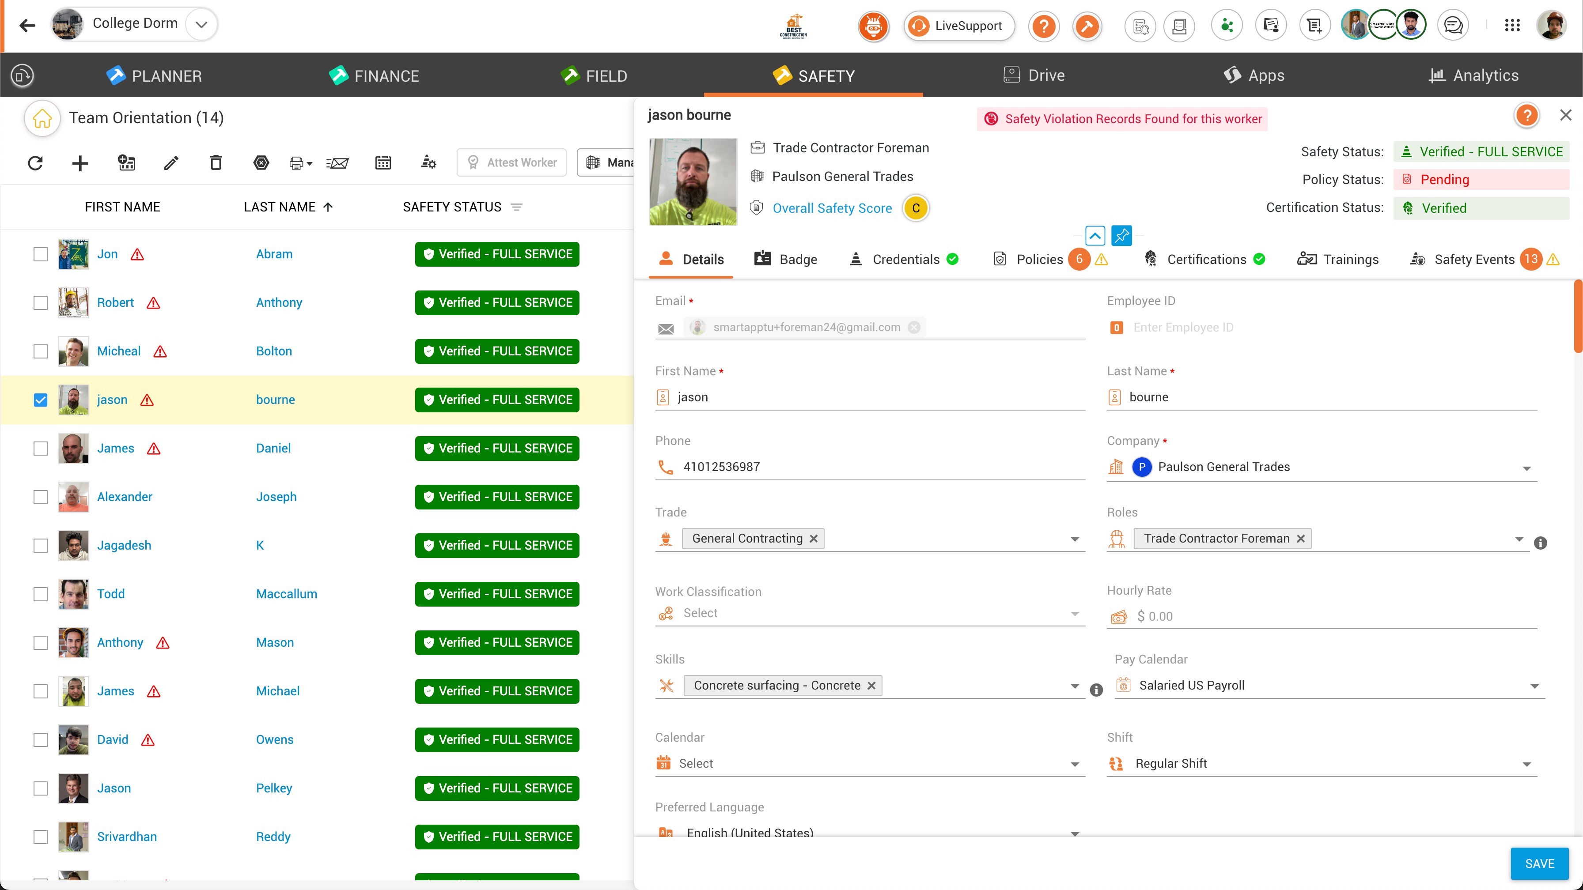Open the Analytics module tab
This screenshot has height=890, width=1583.
pos(1473,75)
